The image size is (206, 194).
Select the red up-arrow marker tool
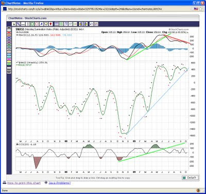(x=50, y=24)
